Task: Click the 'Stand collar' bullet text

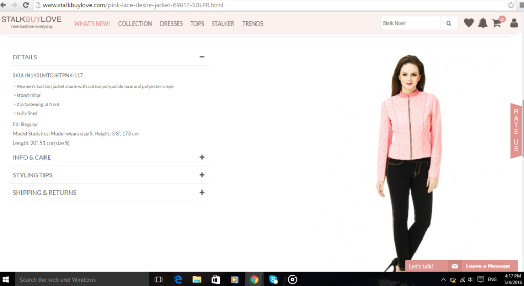Action: click(x=29, y=96)
